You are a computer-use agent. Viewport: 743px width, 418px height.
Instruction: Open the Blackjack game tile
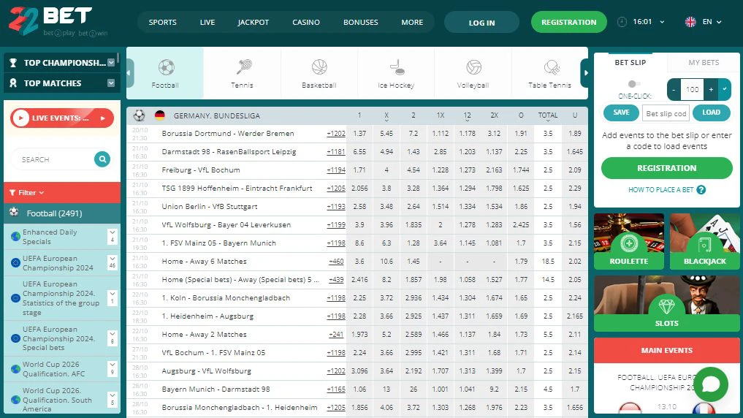point(704,241)
